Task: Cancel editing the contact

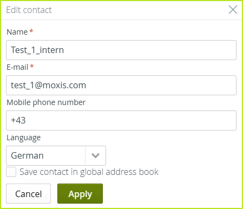Action: [x=29, y=194]
